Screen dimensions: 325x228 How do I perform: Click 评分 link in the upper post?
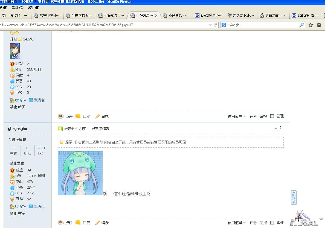[253, 116]
